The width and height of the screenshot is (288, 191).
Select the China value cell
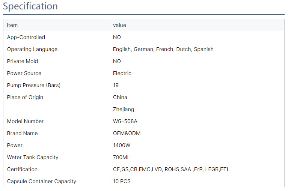tap(120, 97)
